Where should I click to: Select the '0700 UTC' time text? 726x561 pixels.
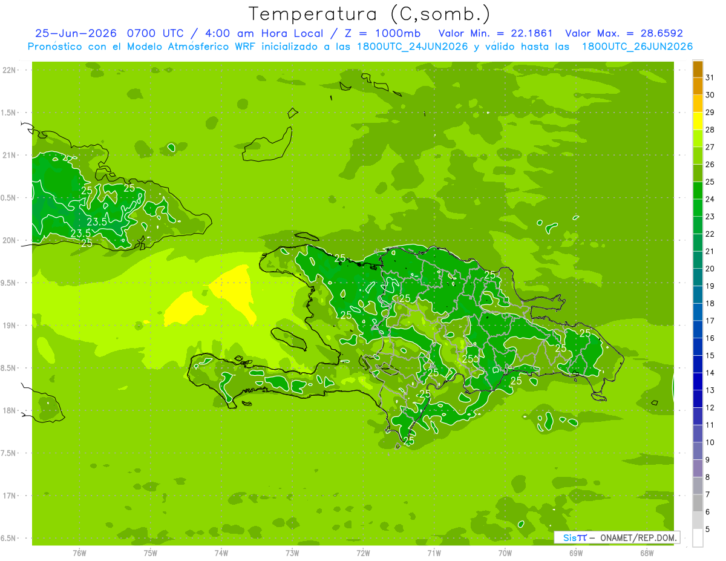click(x=157, y=33)
